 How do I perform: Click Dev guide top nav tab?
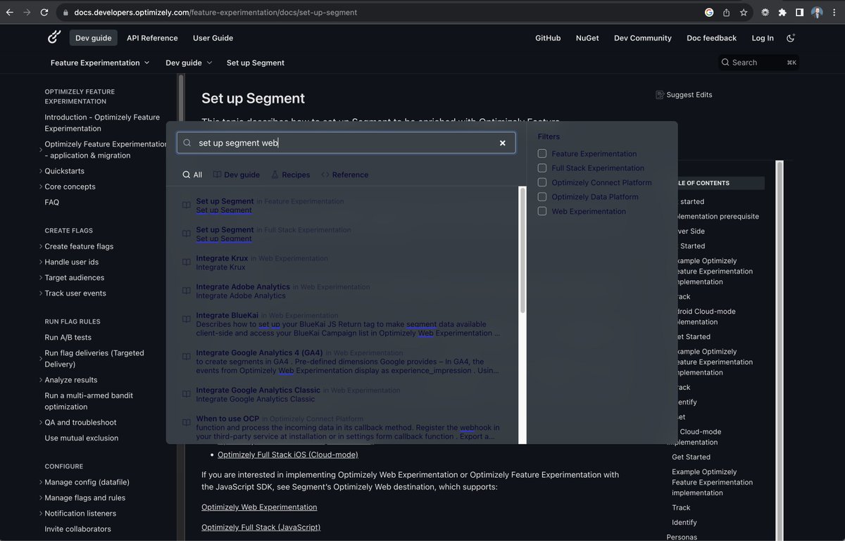click(93, 38)
